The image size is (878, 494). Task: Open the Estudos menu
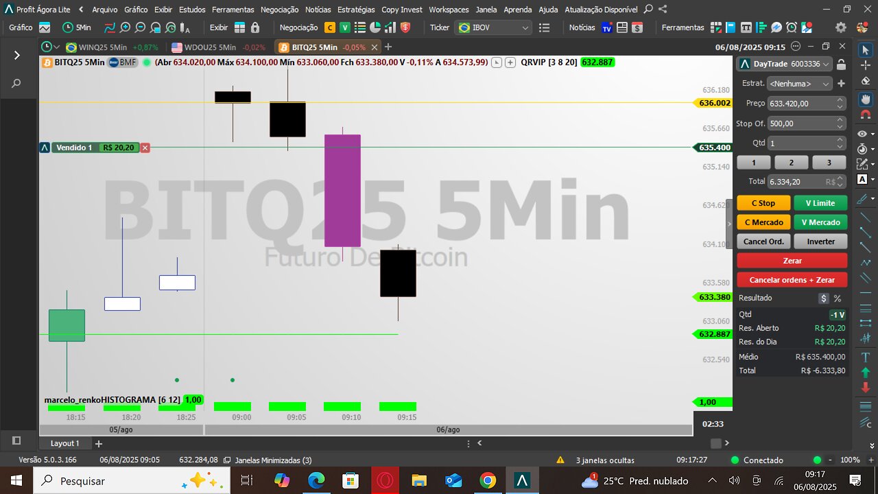(x=192, y=10)
